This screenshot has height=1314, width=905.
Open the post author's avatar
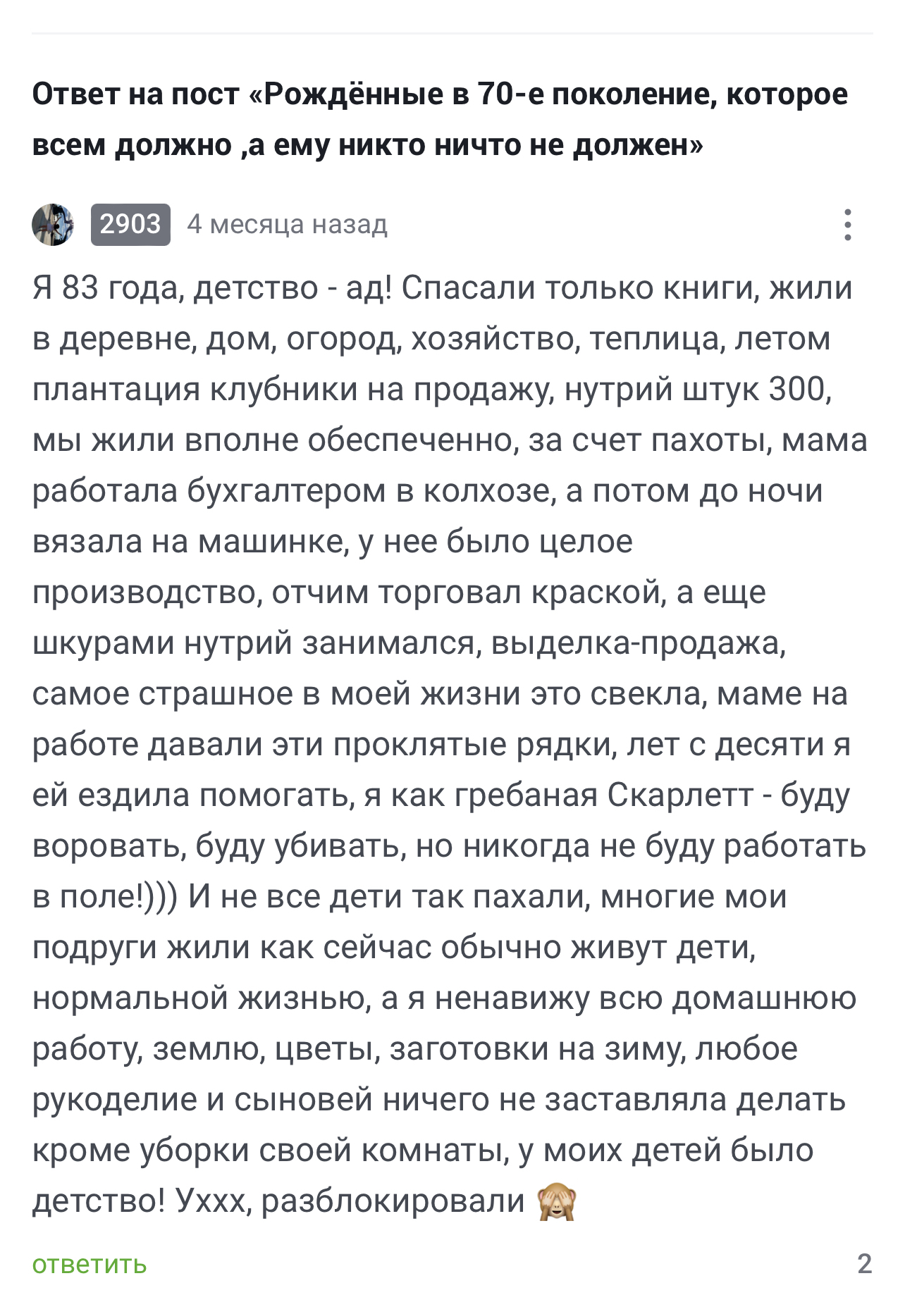pyautogui.click(x=53, y=224)
